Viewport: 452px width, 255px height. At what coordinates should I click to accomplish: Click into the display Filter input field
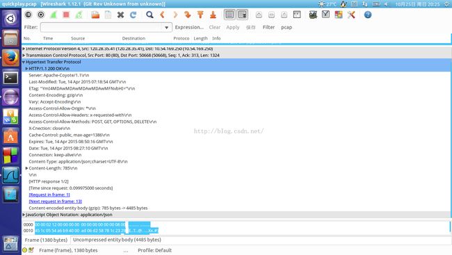(101, 27)
